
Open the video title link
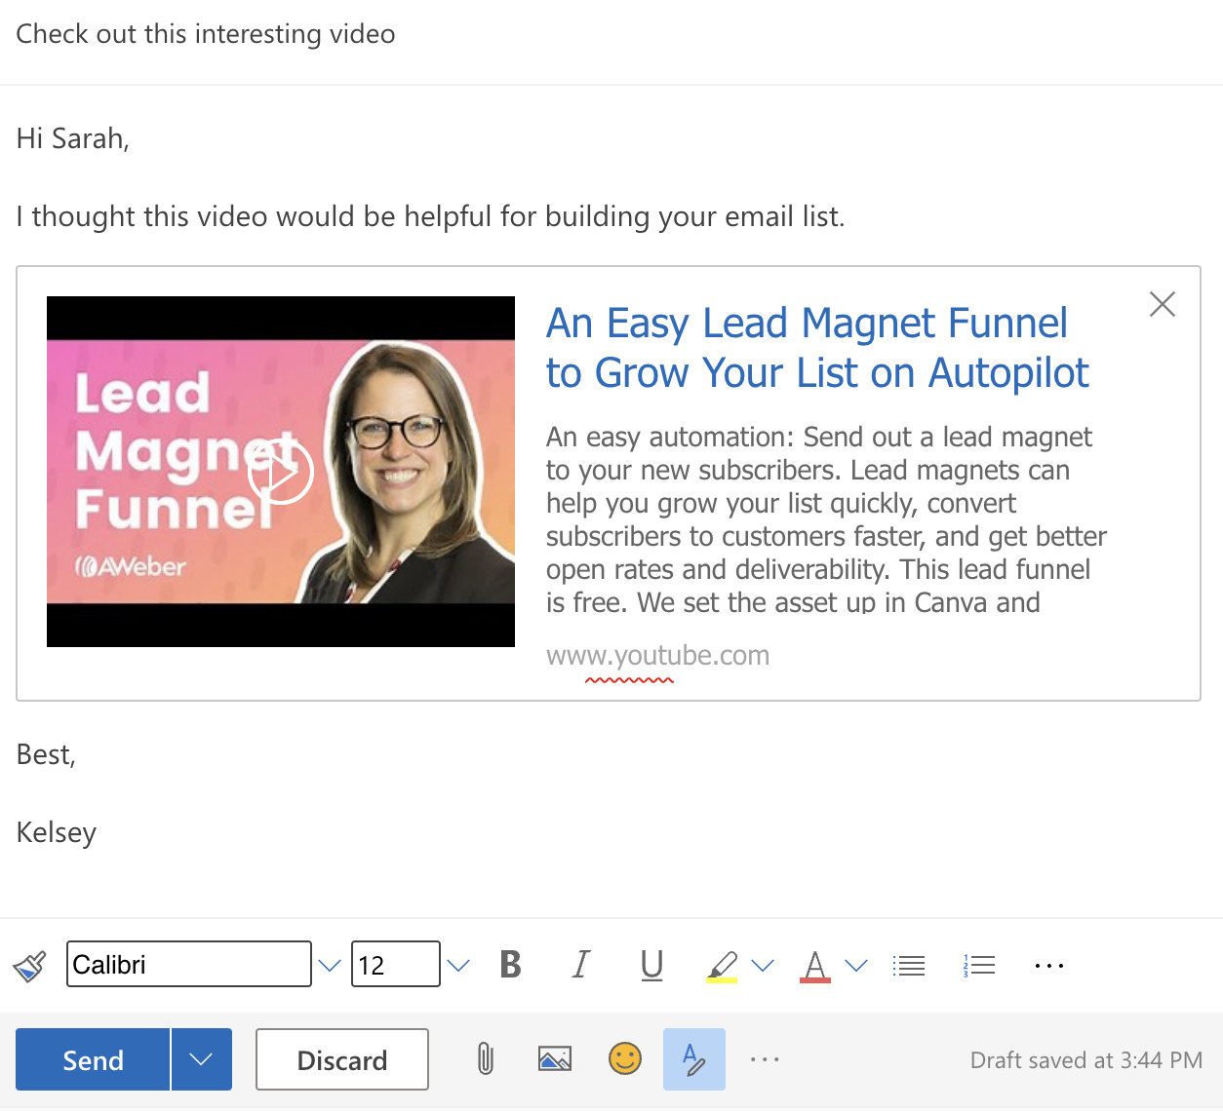[817, 348]
